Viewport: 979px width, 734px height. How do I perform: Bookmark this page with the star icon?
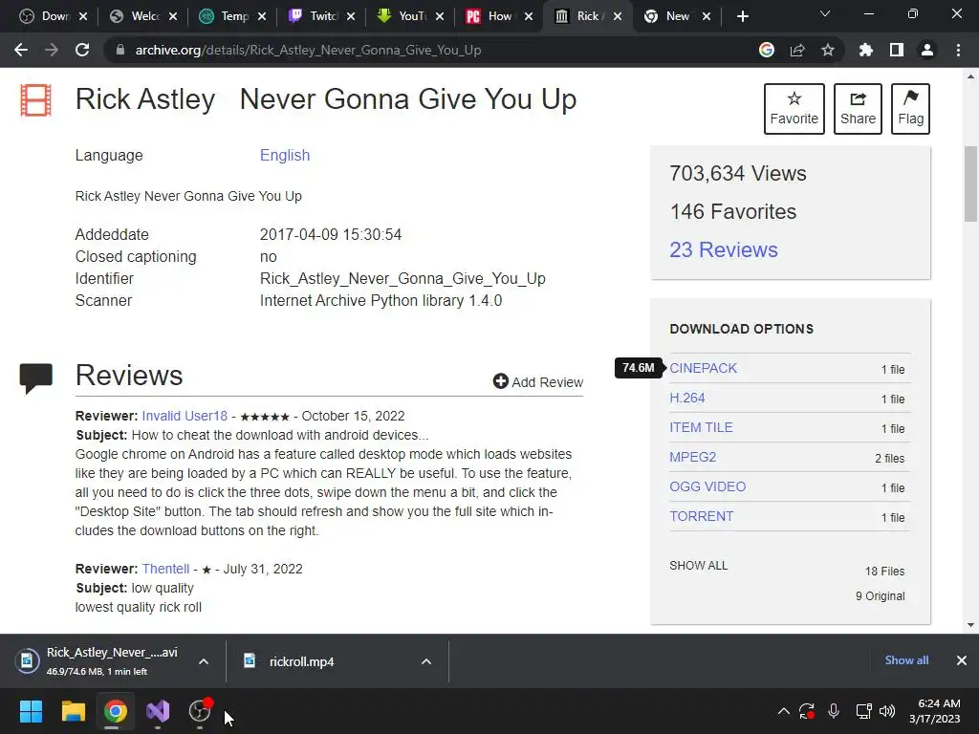(x=828, y=50)
